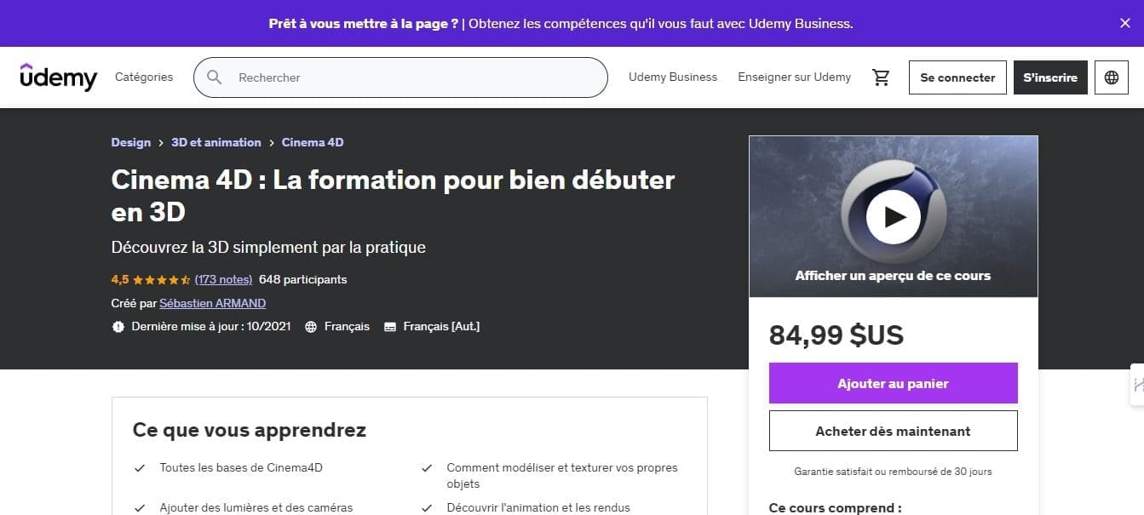The width and height of the screenshot is (1144, 515).
Task: Open the shopping cart icon
Action: coord(881,77)
